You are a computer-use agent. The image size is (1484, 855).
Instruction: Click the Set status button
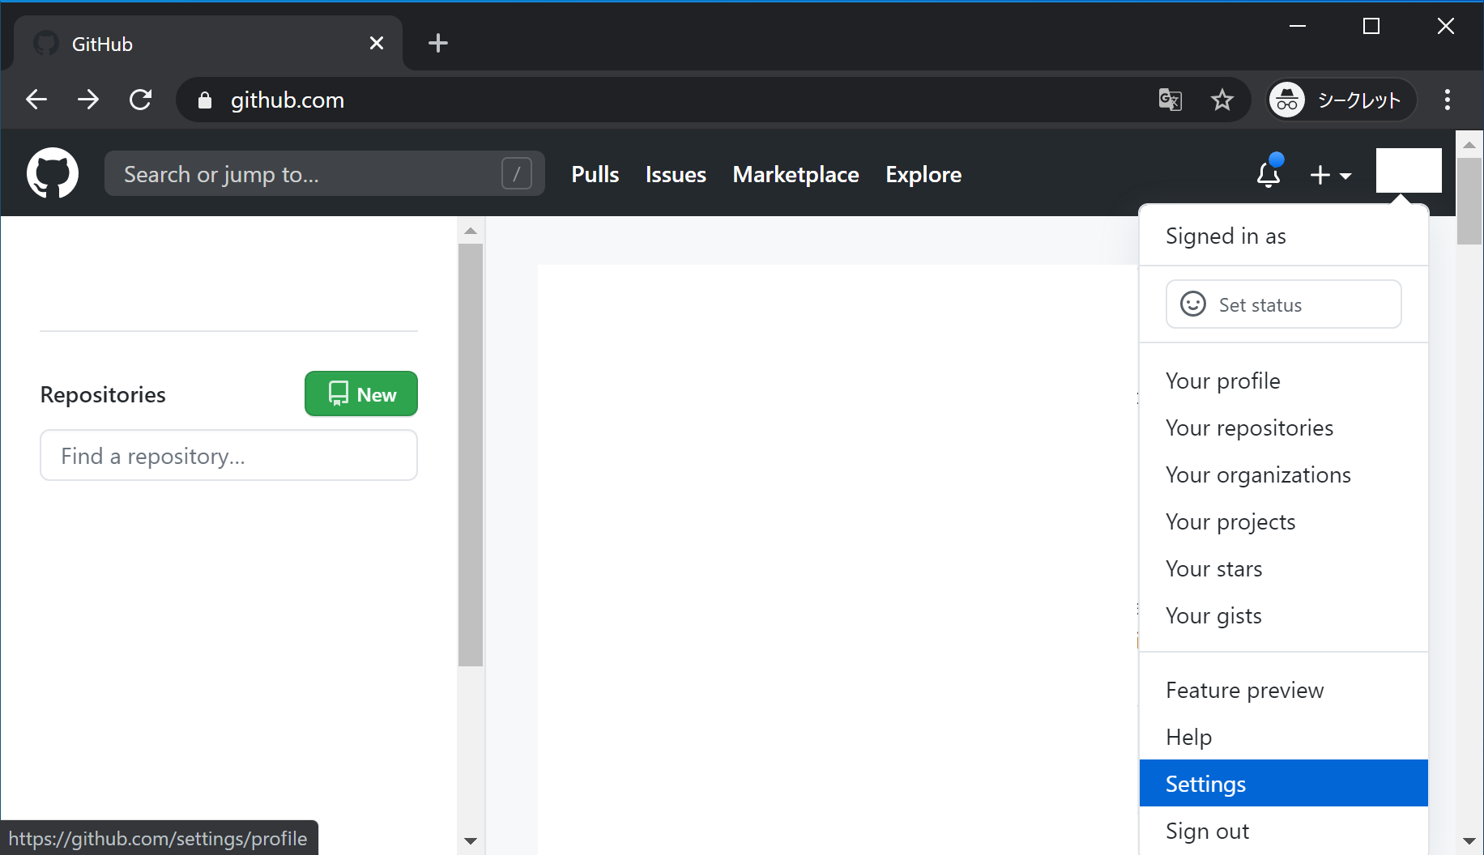[1283, 304]
